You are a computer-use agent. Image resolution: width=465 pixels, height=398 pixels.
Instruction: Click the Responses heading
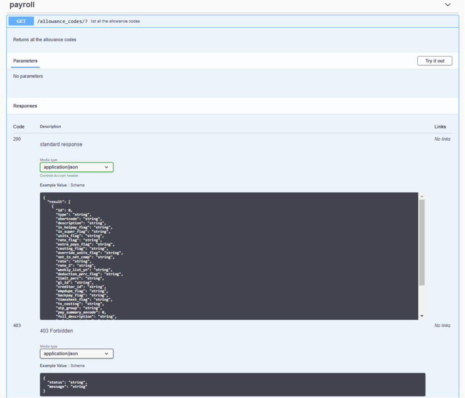25,106
